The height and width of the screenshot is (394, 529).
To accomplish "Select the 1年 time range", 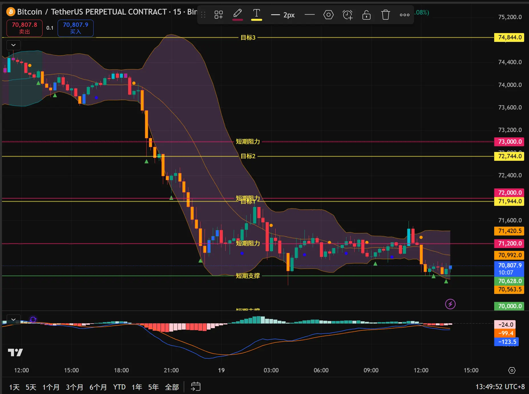I will 137,387.
